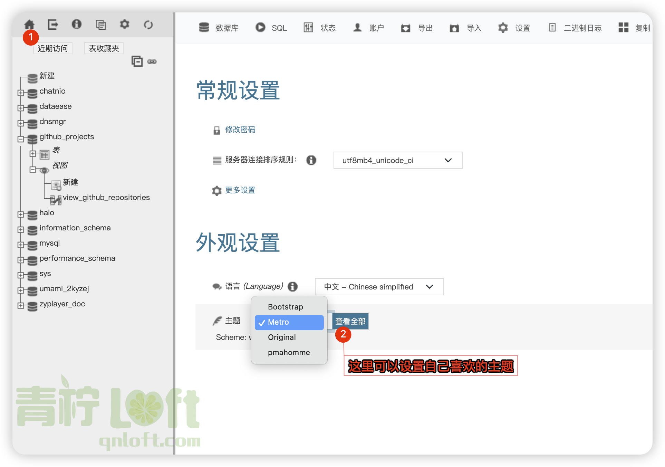
Task: Click view_github_repositories view icon
Action: (x=56, y=200)
